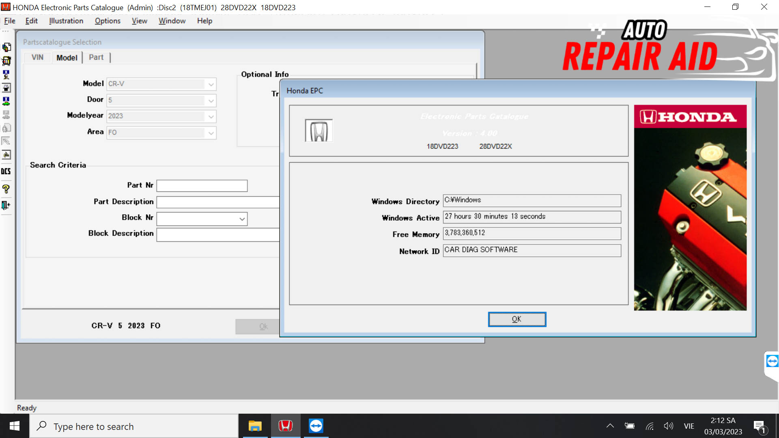Viewport: 779px width, 438px height.
Task: Open the File menu
Action: pos(10,21)
